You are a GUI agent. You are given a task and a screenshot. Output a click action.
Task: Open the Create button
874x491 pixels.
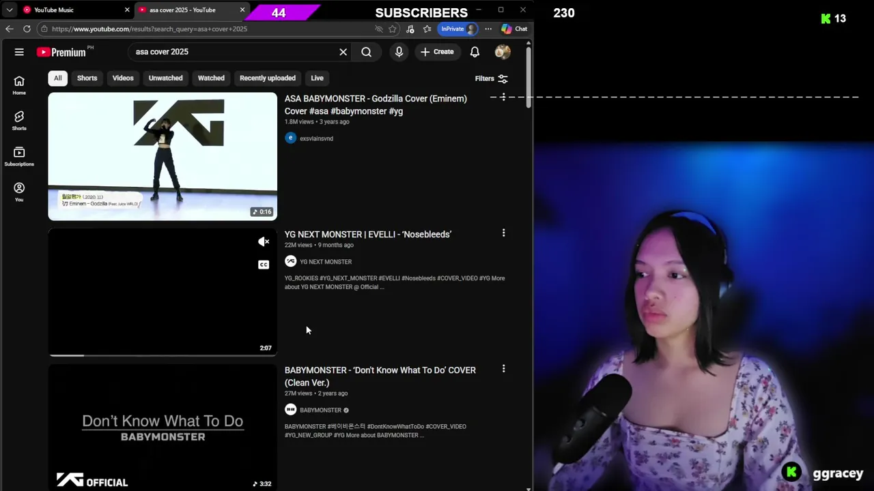point(437,52)
